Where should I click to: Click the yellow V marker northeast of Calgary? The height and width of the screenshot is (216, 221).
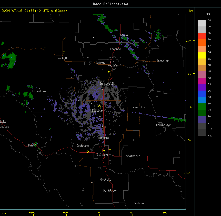[110, 150]
